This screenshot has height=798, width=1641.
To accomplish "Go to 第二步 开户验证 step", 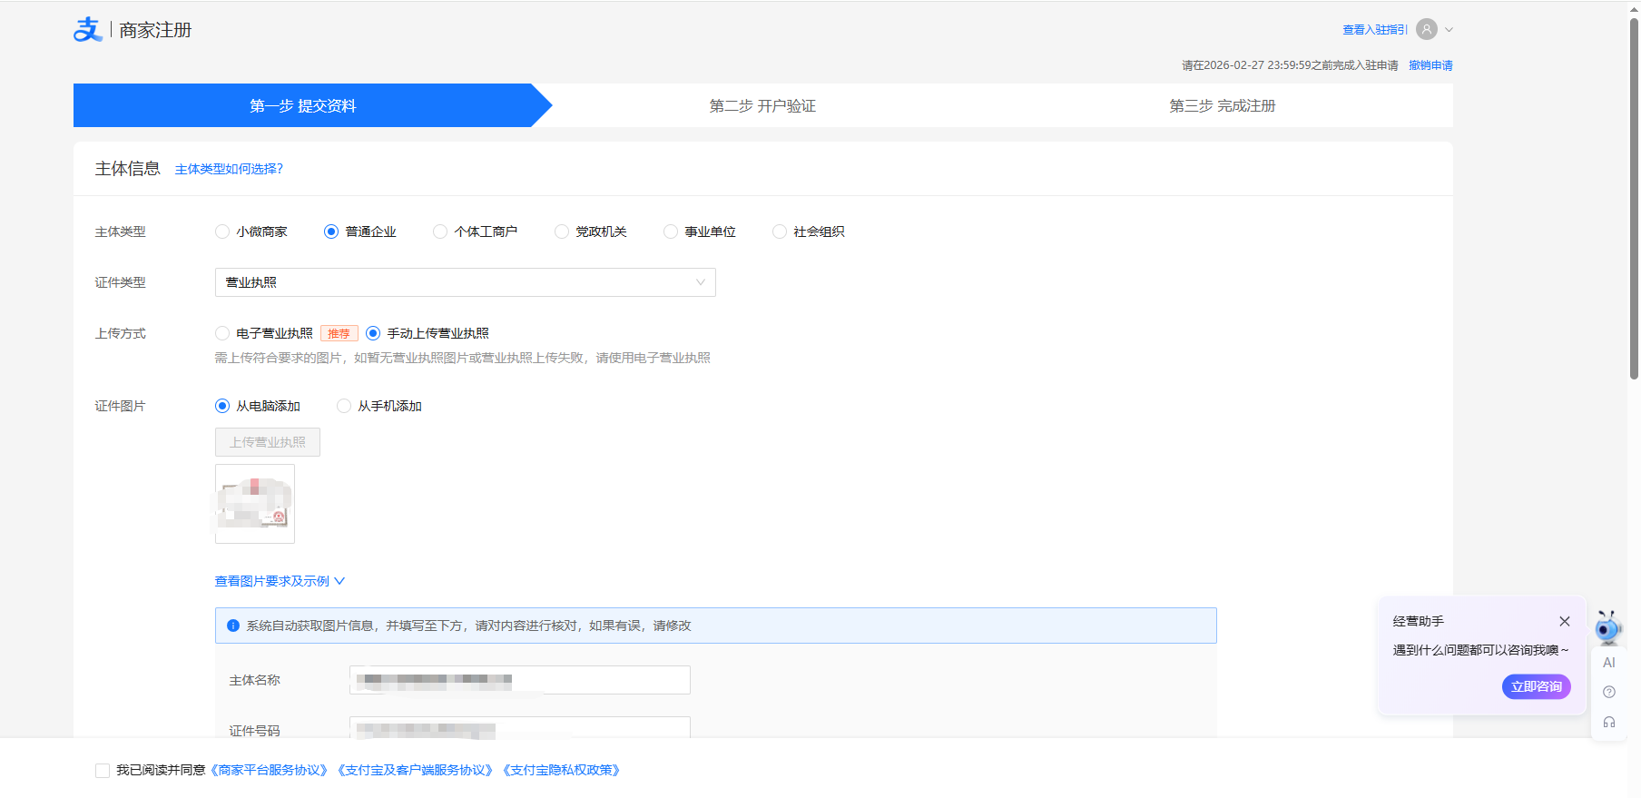I will click(762, 106).
